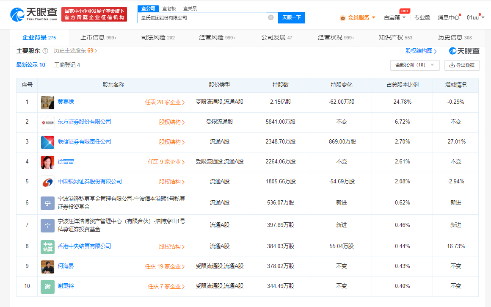The width and height of the screenshot is (491, 307).
Task: Click the avatar icon for 宁波溢锋私募基金
Action: [x=47, y=203]
